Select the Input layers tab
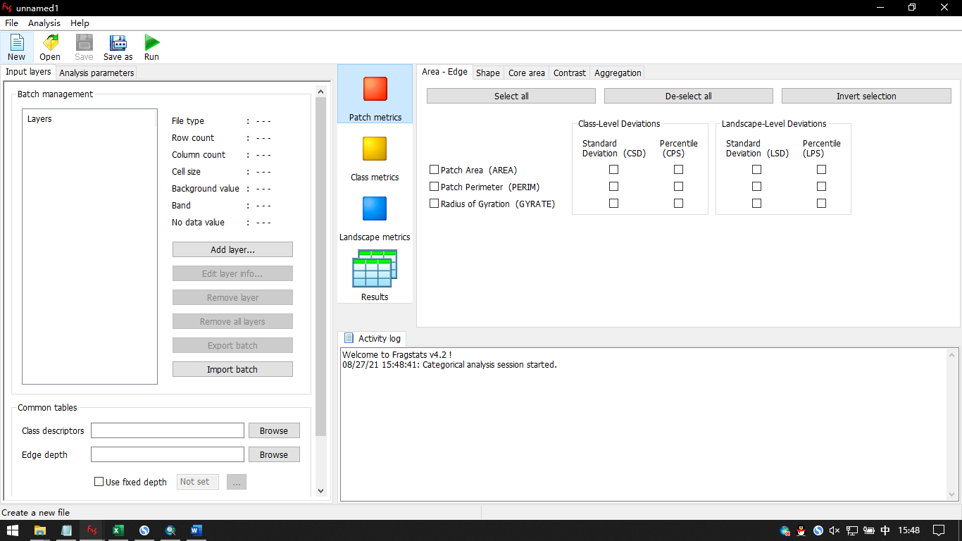 coord(28,72)
